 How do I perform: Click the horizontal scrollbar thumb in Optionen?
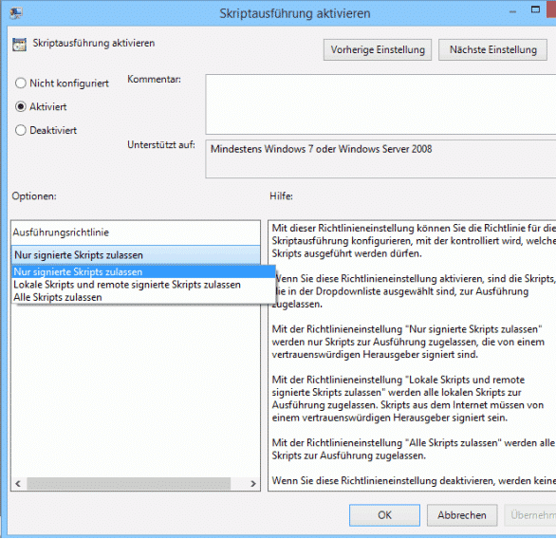129,483
